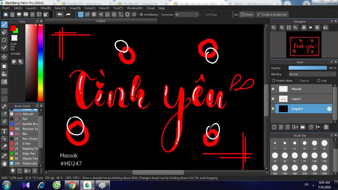This screenshot has height=190, width=338.
Task: Click Create a straight line button
Action: click(x=272, y=15)
